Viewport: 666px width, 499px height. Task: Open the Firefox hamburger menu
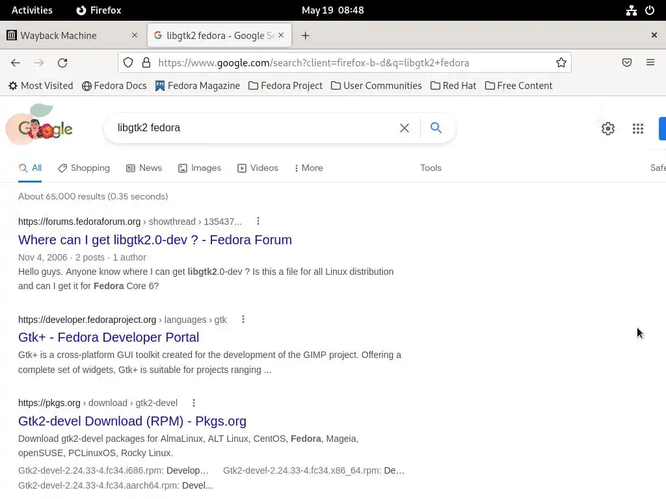coord(650,63)
